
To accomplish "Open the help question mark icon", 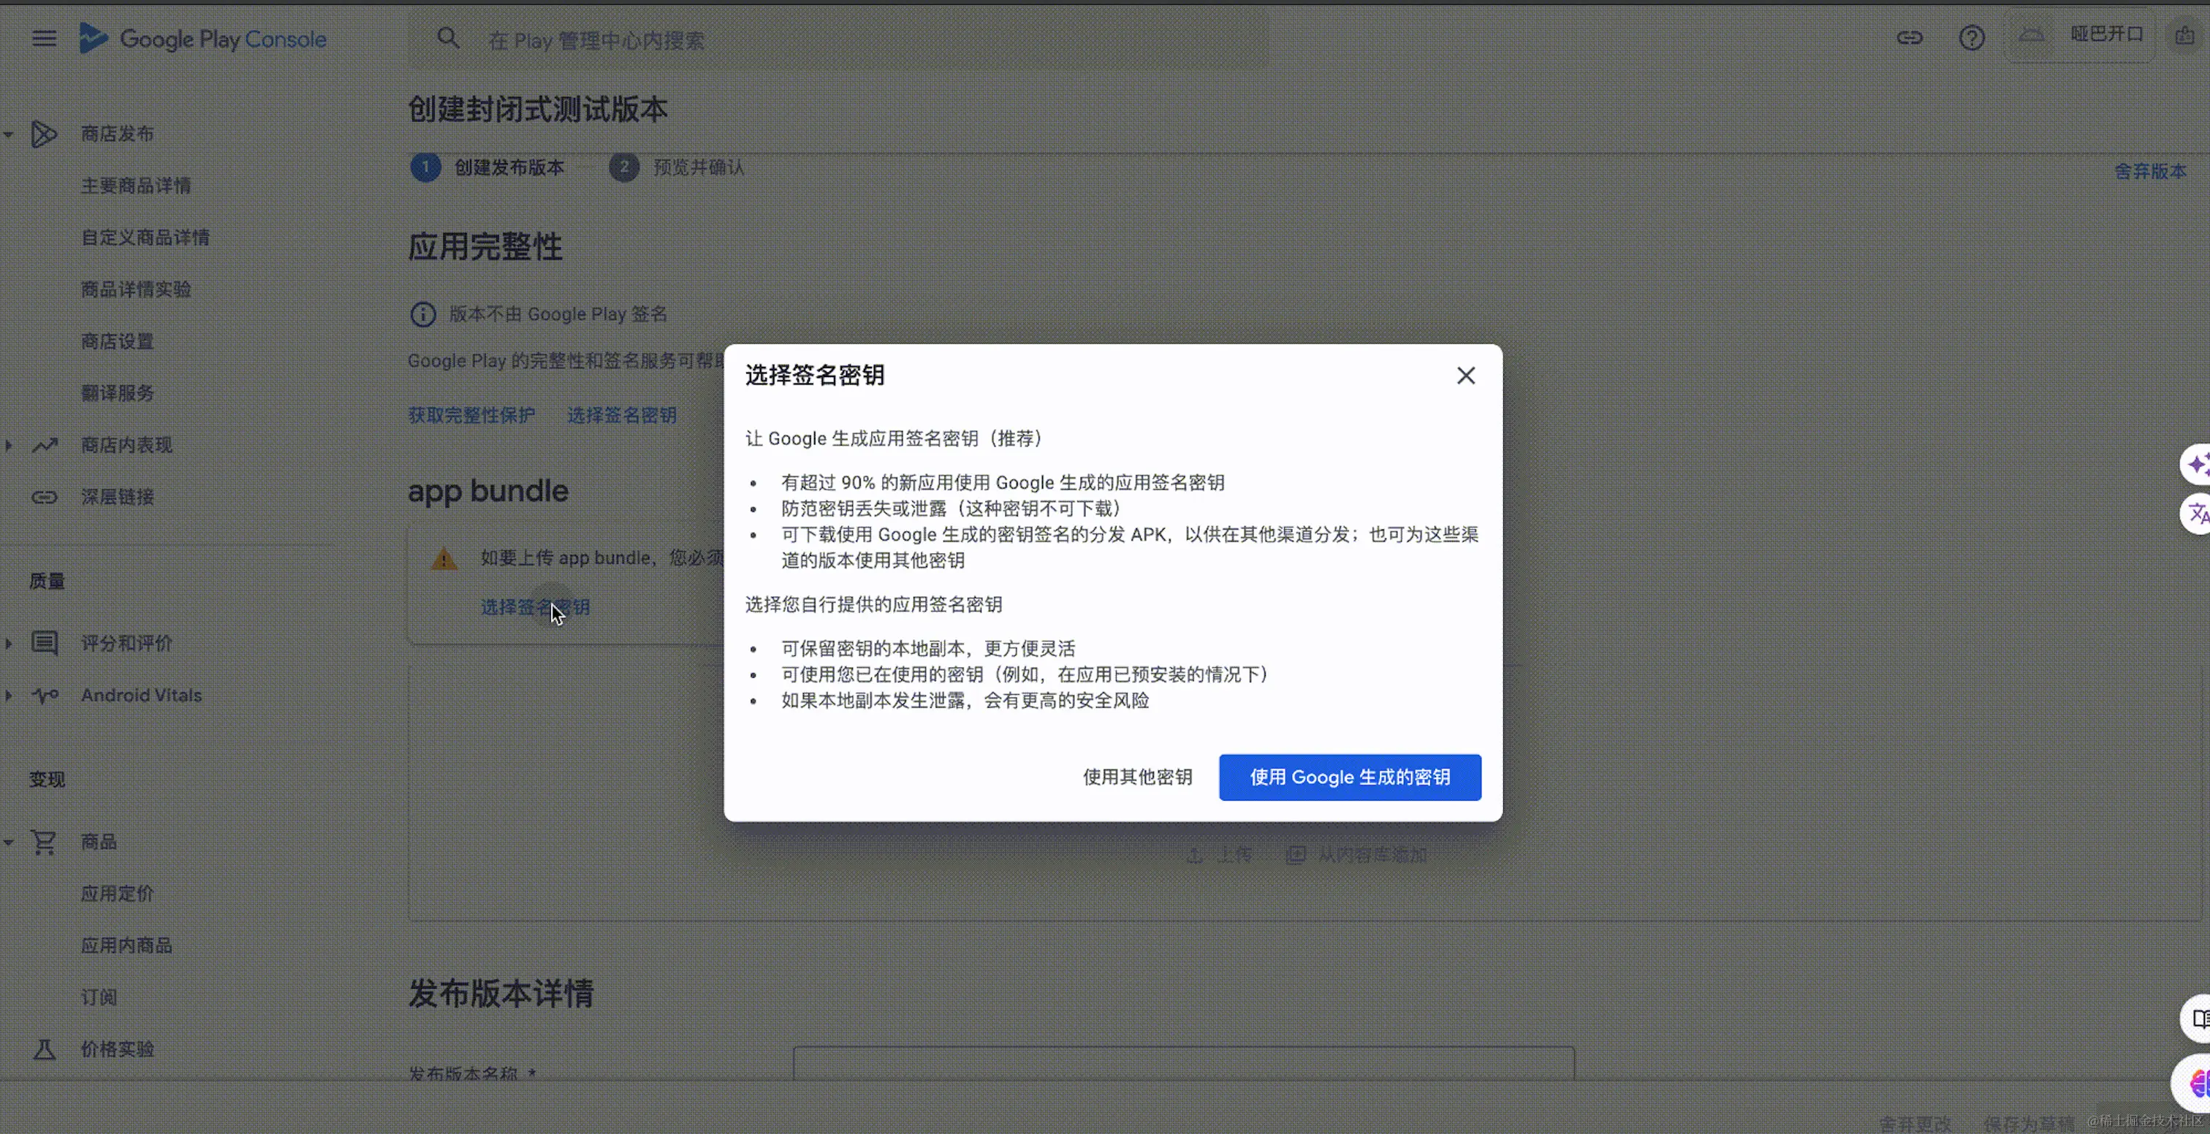I will pos(1972,38).
